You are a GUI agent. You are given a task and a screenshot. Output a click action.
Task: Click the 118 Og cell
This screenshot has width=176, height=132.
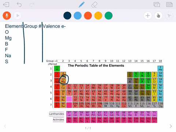160,105
